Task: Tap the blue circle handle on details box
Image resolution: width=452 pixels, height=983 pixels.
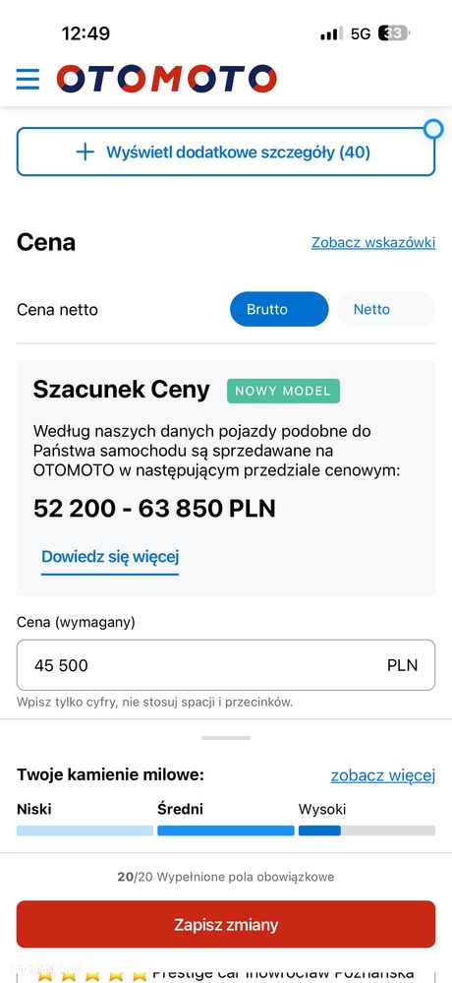Action: click(433, 130)
